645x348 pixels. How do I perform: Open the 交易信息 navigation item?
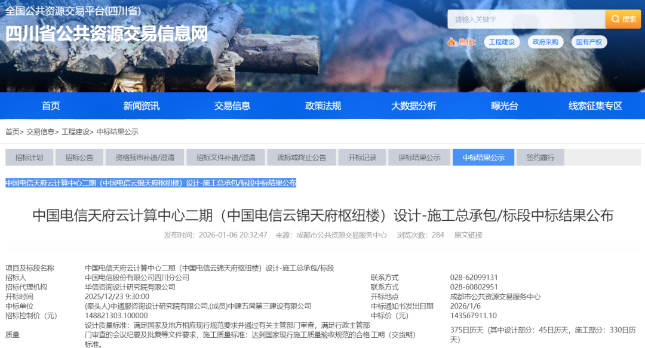point(232,106)
